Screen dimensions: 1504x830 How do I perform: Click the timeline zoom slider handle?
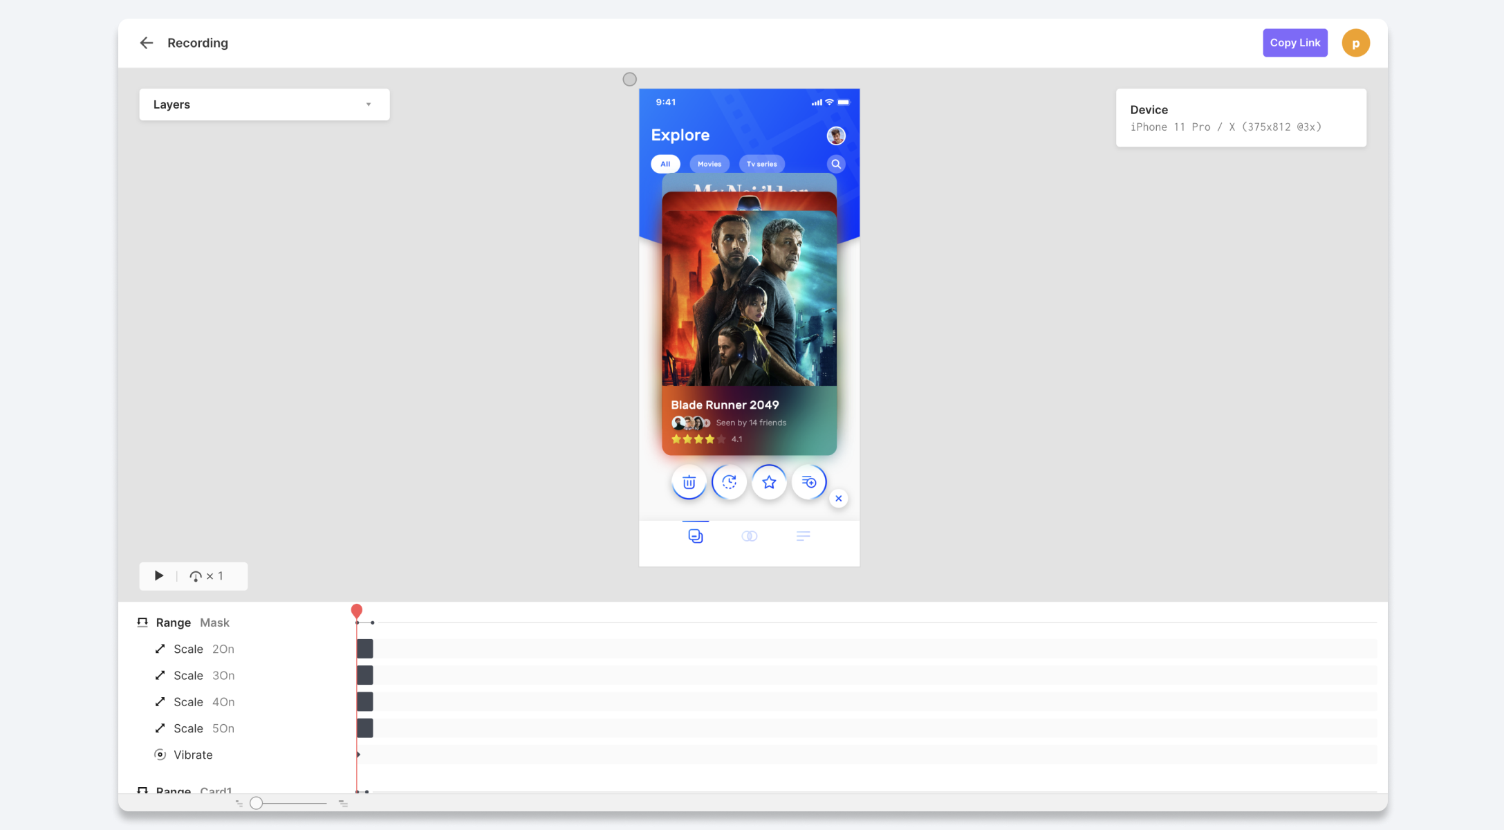point(257,803)
